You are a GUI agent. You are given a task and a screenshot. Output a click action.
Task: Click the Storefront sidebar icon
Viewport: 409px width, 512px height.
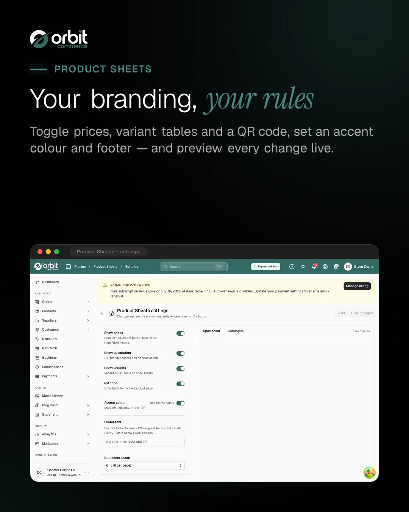click(x=37, y=415)
